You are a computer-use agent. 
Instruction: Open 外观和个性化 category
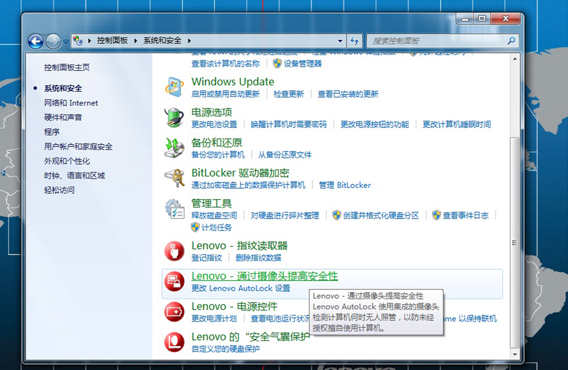(x=67, y=161)
